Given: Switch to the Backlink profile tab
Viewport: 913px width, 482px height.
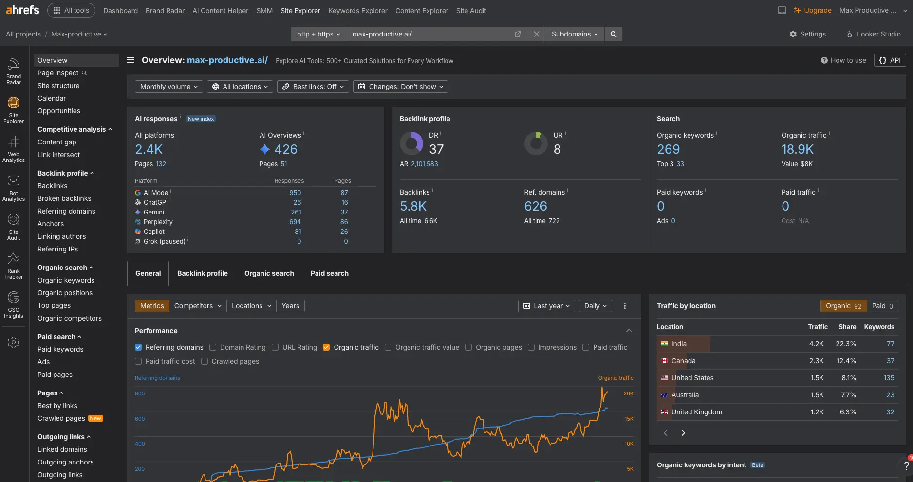Looking at the screenshot, I should pyautogui.click(x=203, y=273).
